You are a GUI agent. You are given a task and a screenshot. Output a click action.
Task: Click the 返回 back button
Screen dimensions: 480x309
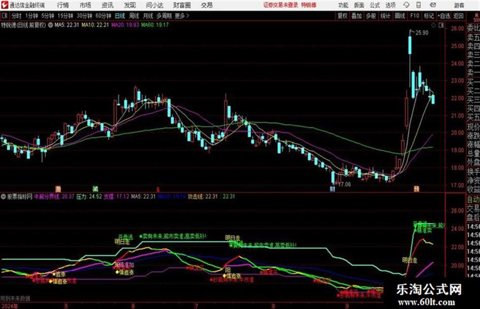(x=458, y=16)
